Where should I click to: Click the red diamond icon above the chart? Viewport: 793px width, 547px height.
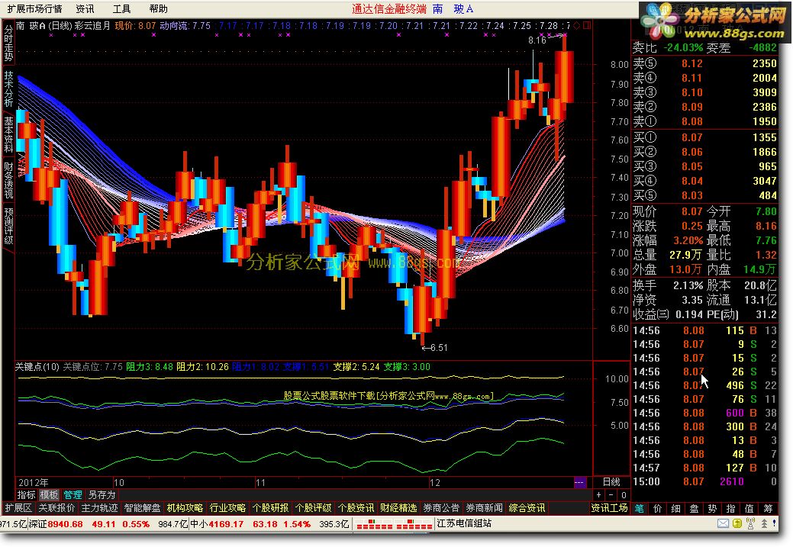tap(576, 25)
